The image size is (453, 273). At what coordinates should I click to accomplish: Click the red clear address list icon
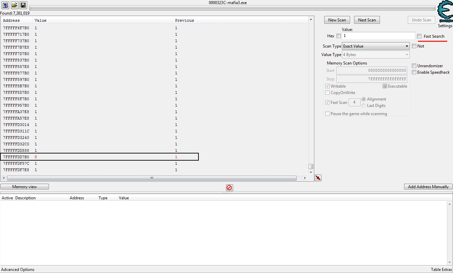[x=229, y=187]
